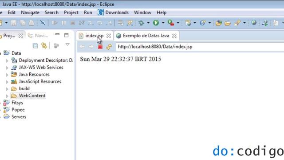Click browser Back arrow button
The height and width of the screenshot is (160, 284).
tap(82, 47)
